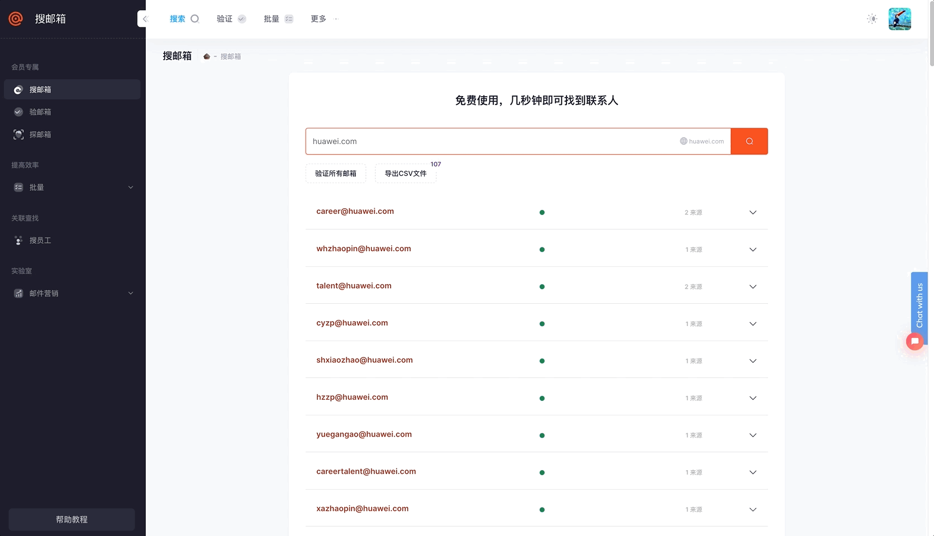This screenshot has width=934, height=536.
Task: Collapse the sidebar with the arrow button
Action: pos(144,18)
